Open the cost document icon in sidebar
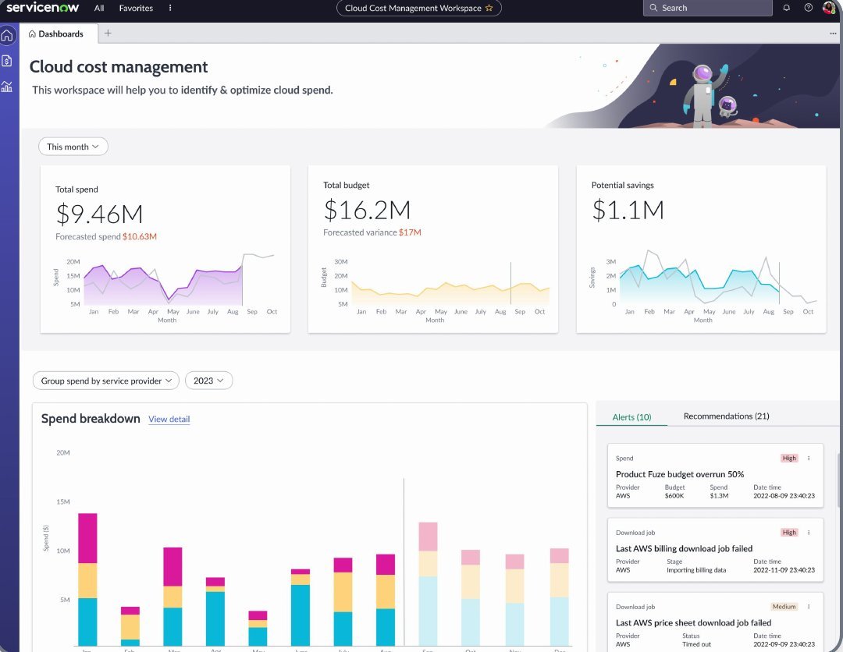This screenshot has height=652, width=843. pyautogui.click(x=7, y=61)
